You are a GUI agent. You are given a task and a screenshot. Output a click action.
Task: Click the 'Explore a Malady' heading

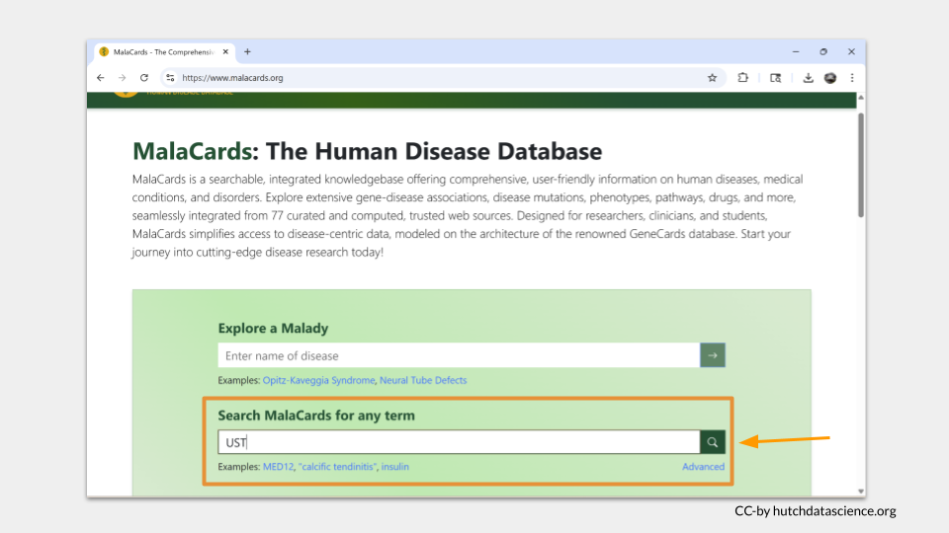click(273, 328)
